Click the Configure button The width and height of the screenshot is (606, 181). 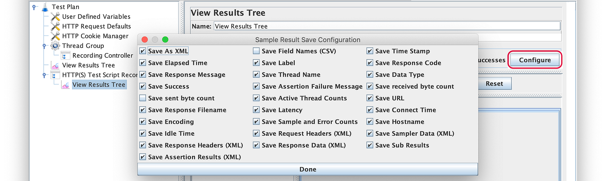pyautogui.click(x=535, y=60)
